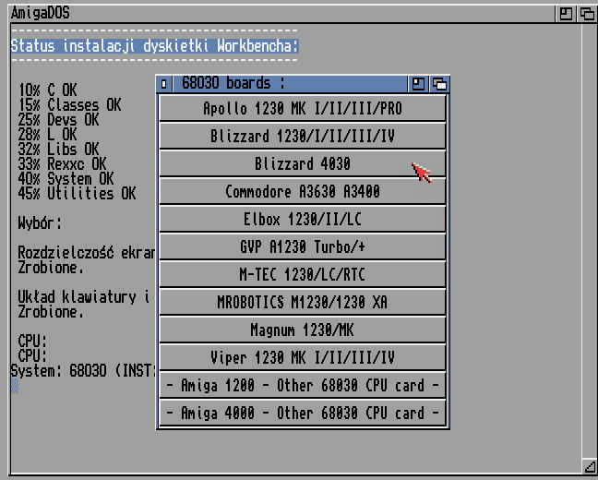Click depth gadget of 68030 boards window
The height and width of the screenshot is (480, 598).
click(x=439, y=84)
